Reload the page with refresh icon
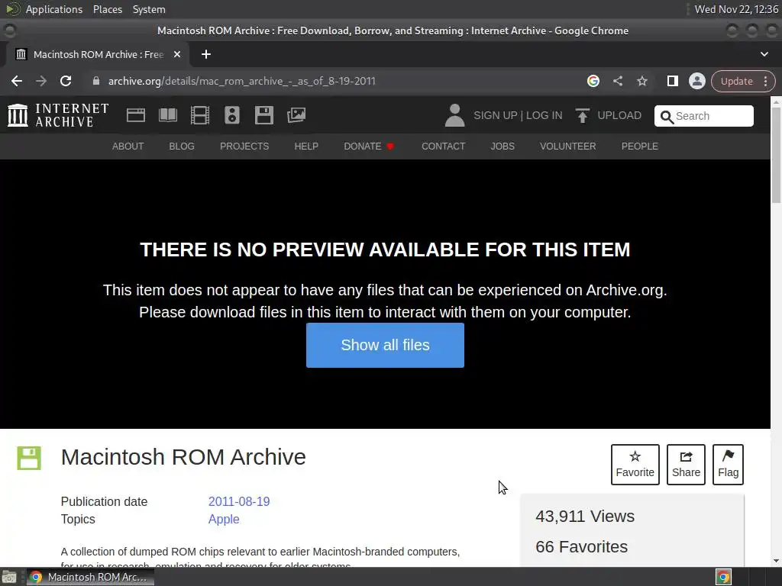This screenshot has width=782, height=586. [66, 81]
